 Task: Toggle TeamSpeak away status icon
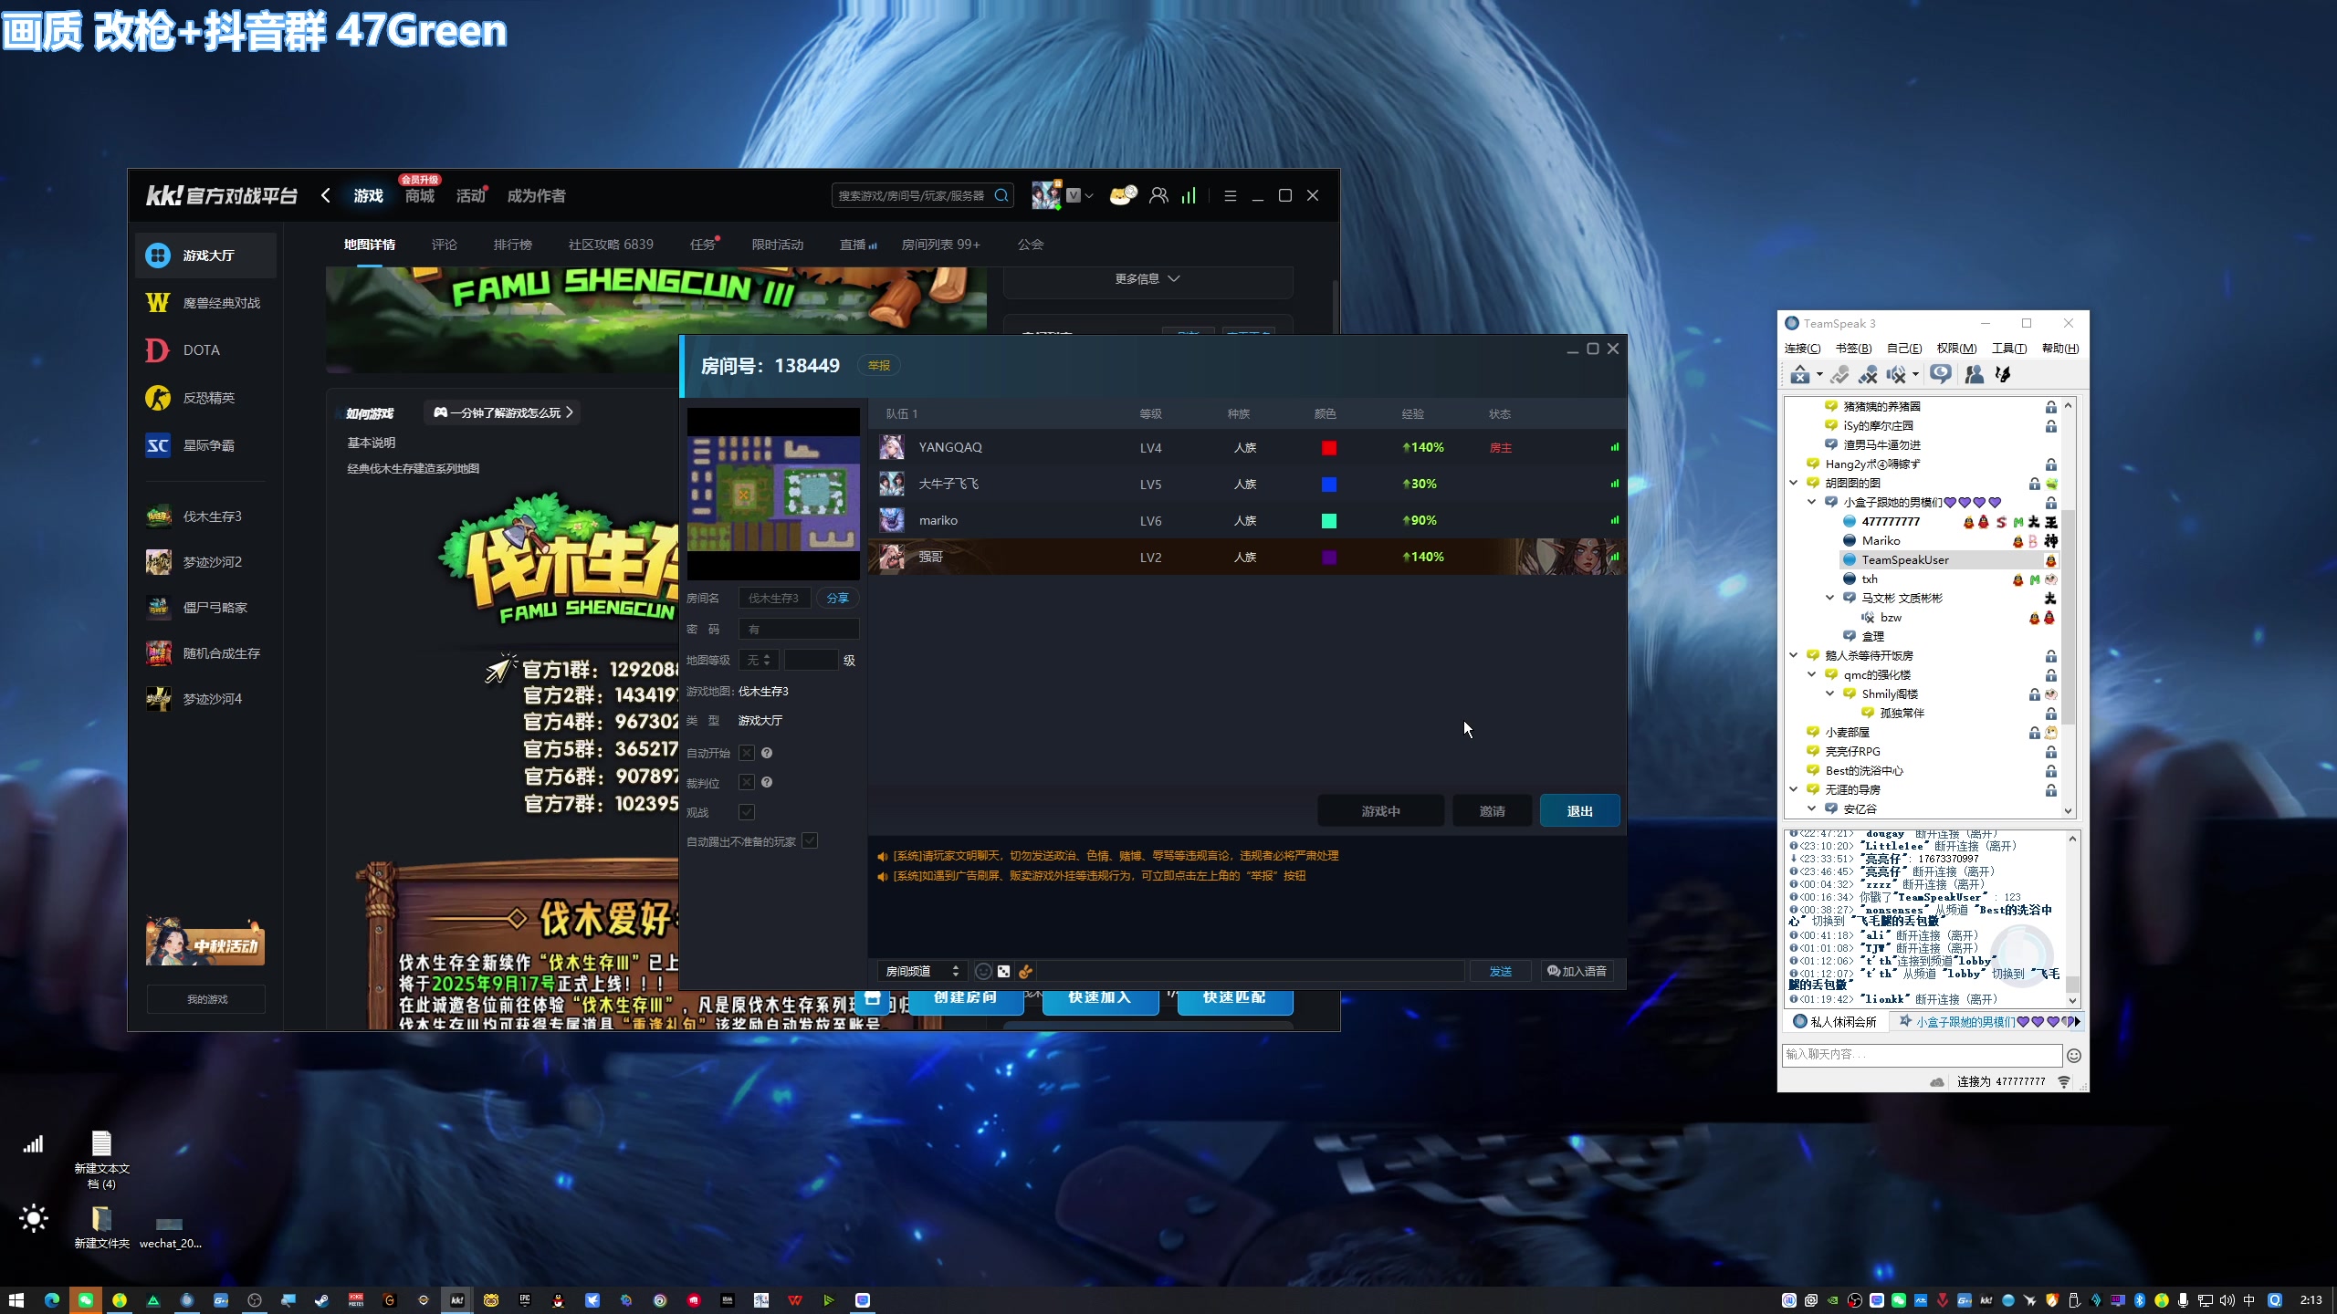1941,375
